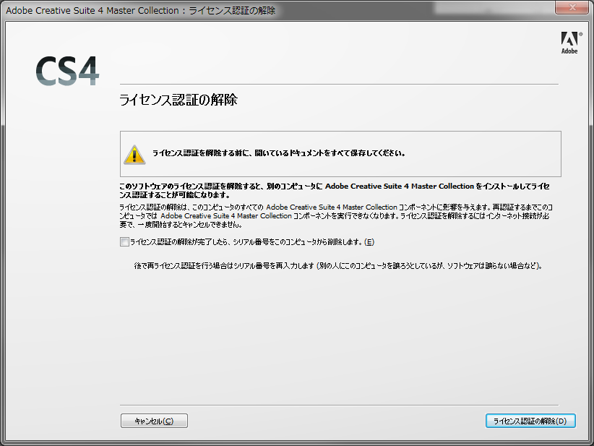Viewport: 594px width, 446px height.
Task: Click the キャンセル(C) button
Action: [x=154, y=421]
